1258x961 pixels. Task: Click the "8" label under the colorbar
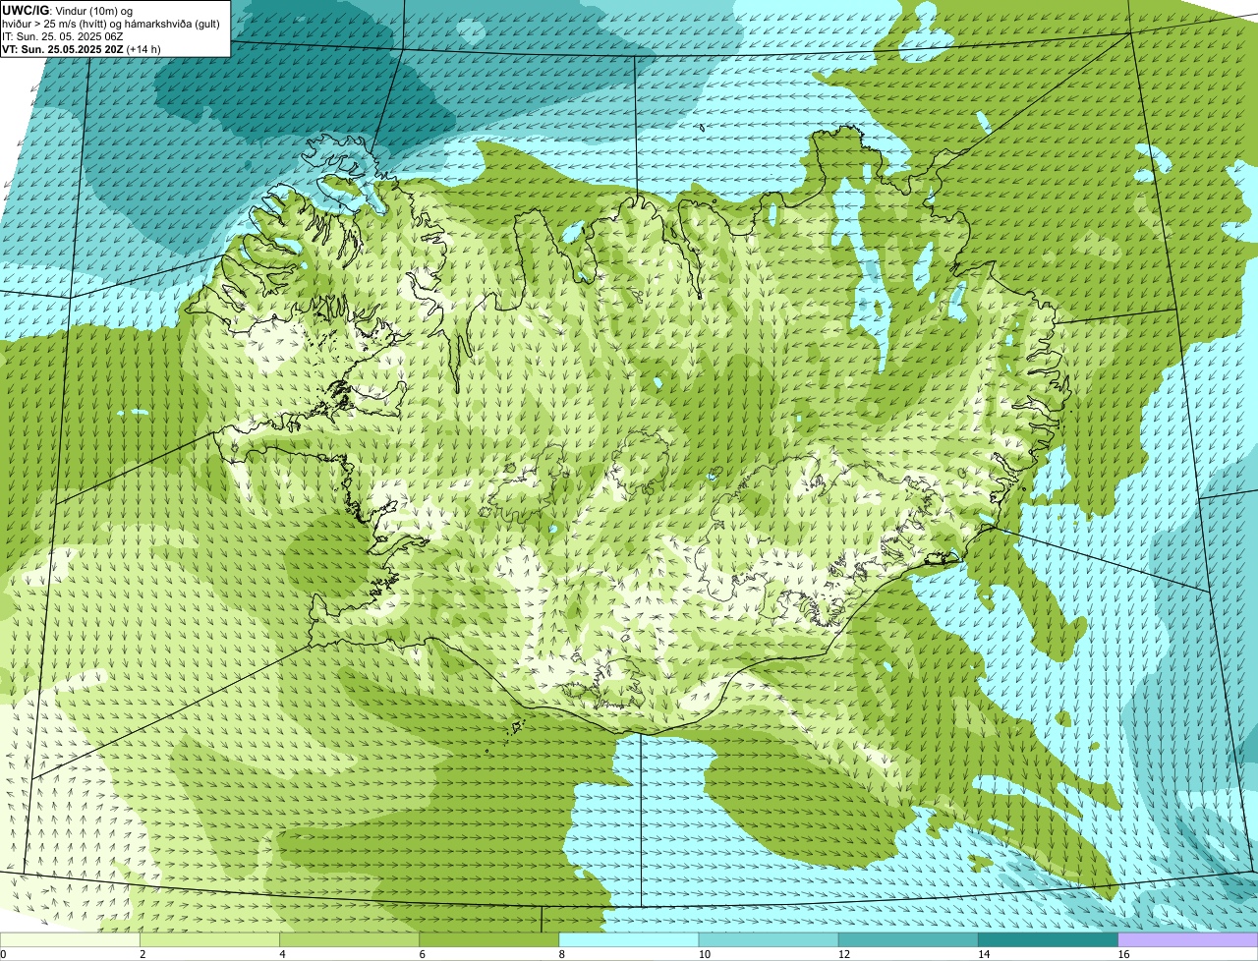point(561,954)
